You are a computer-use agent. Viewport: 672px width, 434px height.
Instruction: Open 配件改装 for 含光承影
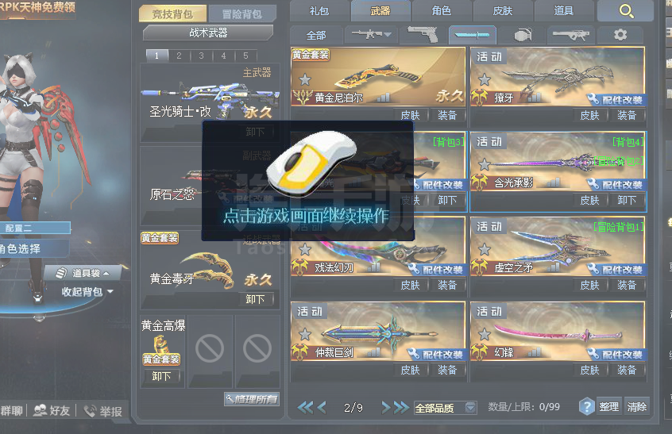[616, 185]
